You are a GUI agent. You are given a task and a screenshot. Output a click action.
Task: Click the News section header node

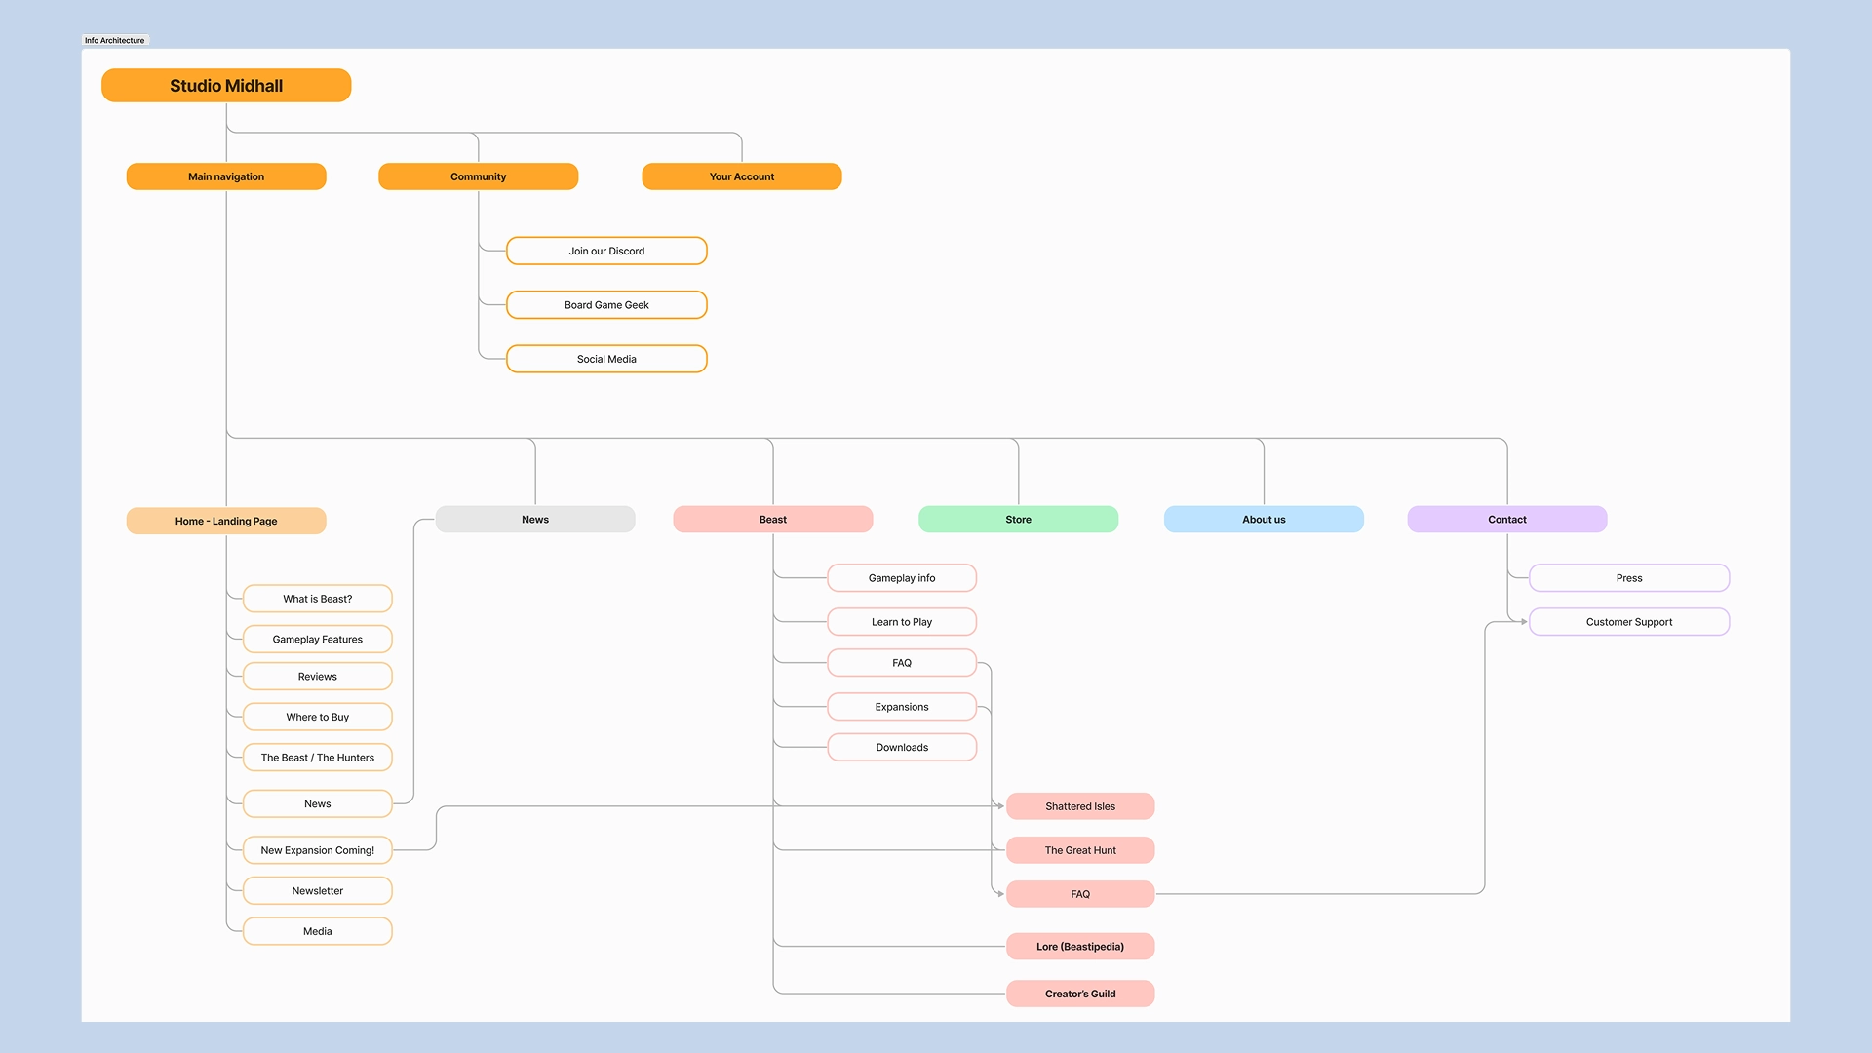click(x=534, y=519)
